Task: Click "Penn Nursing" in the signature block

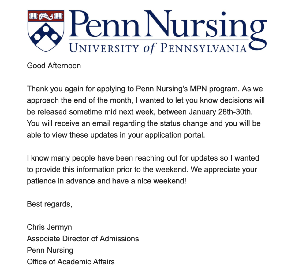Action: pos(50,250)
